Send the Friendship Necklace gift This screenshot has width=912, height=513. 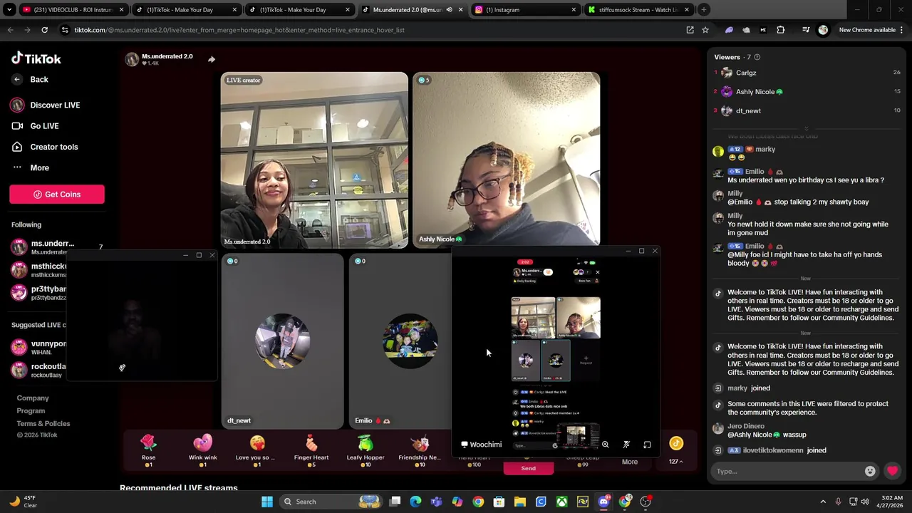[x=420, y=449]
